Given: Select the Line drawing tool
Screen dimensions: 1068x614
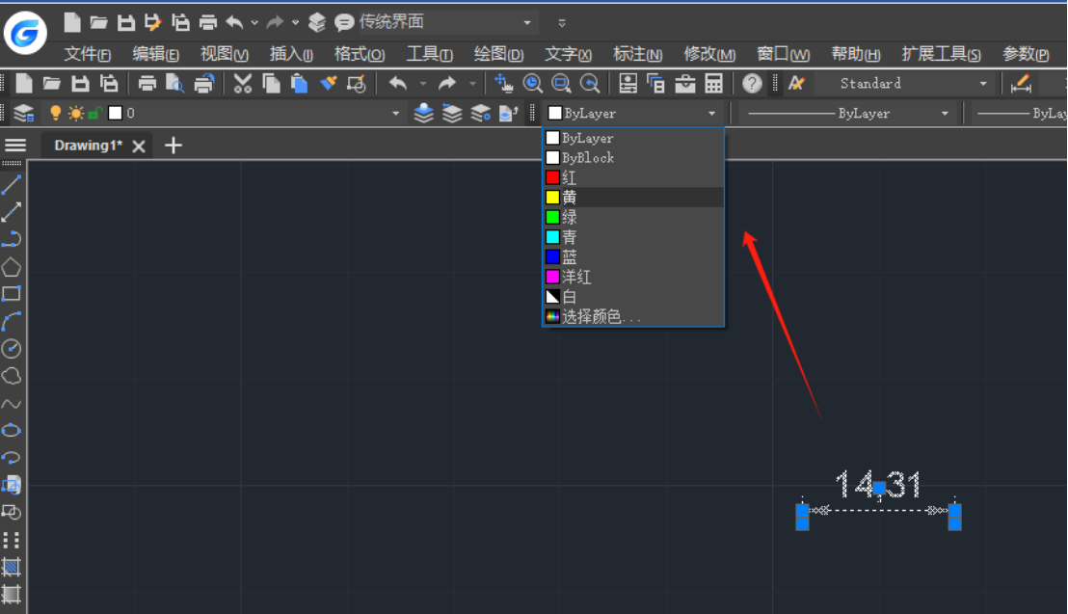Looking at the screenshot, I should pyautogui.click(x=12, y=184).
